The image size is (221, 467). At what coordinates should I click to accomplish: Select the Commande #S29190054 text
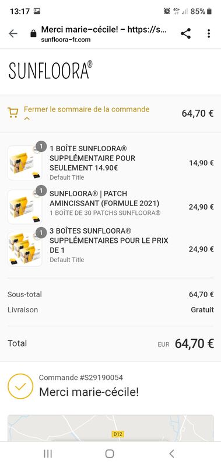click(x=81, y=378)
